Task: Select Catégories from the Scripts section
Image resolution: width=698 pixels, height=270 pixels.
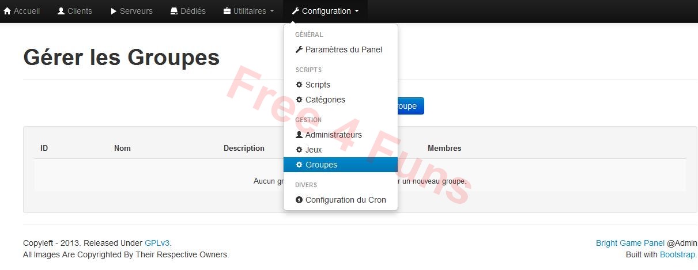Action: click(325, 100)
